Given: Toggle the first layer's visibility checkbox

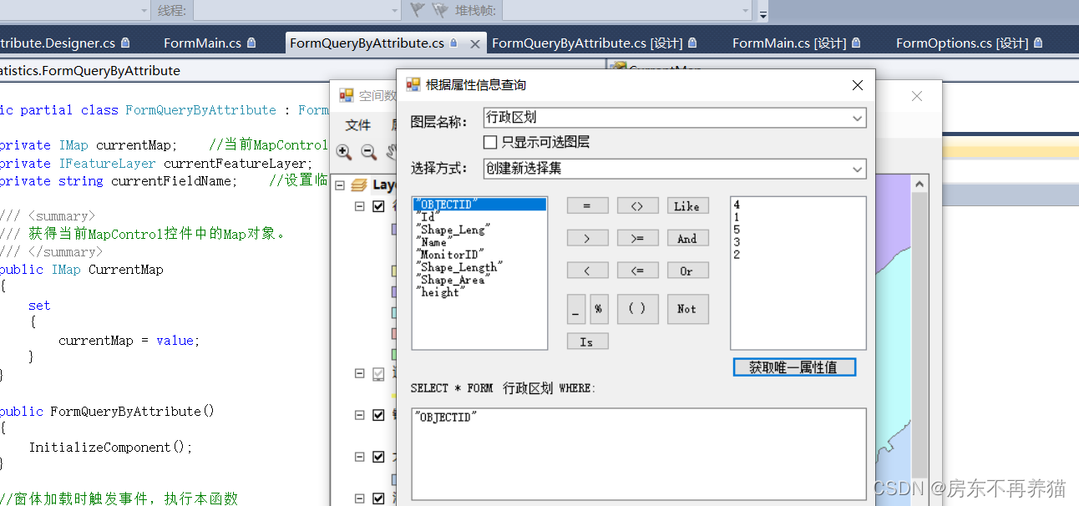Looking at the screenshot, I should (378, 206).
